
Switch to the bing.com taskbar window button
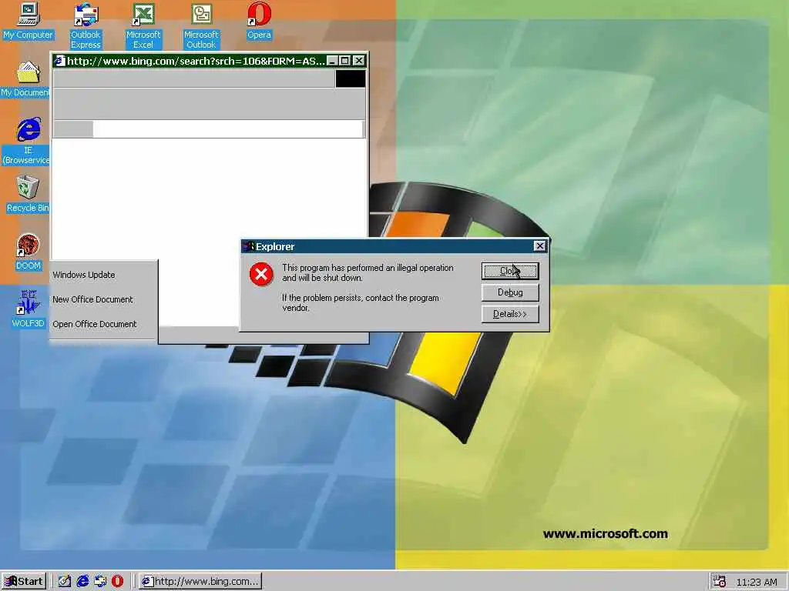click(x=200, y=582)
